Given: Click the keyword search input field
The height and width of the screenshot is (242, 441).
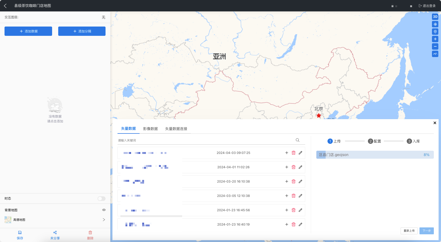Looking at the screenshot, I should pyautogui.click(x=205, y=140).
